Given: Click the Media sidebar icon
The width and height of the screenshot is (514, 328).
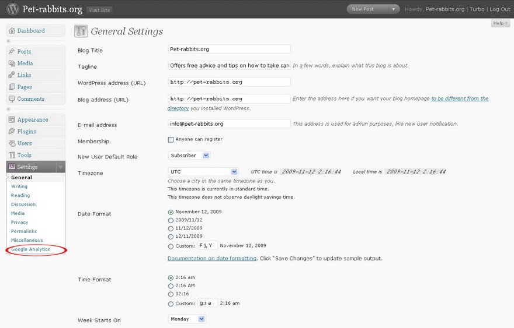Looking at the screenshot, I should pyautogui.click(x=12, y=63).
